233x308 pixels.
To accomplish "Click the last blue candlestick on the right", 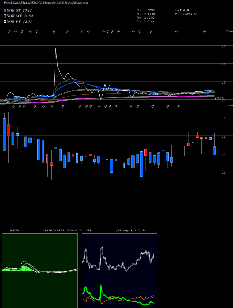I will pos(214,151).
